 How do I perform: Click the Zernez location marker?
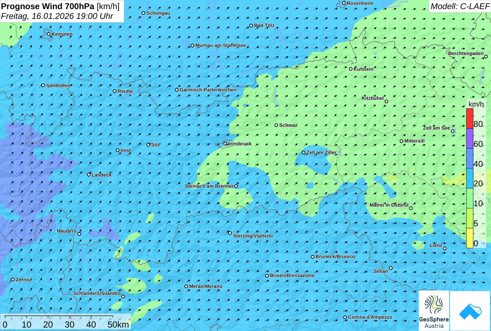tap(13, 280)
